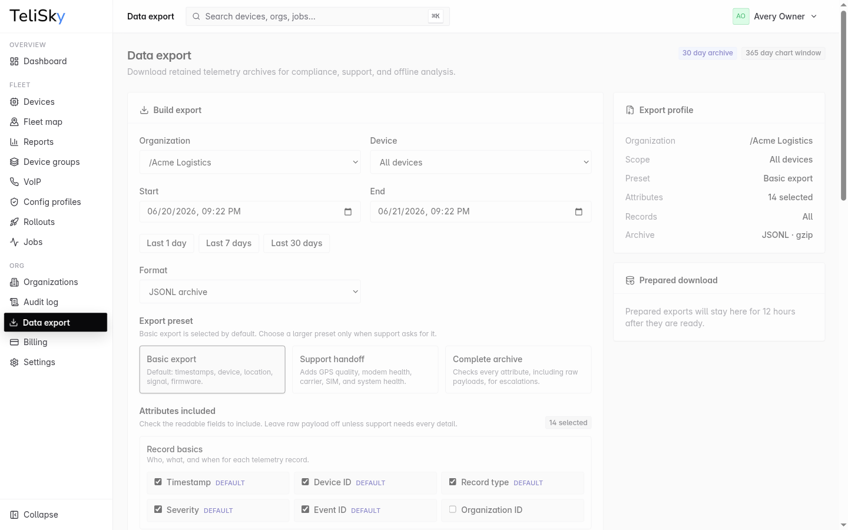
Task: Uncheck the Severity attribute checkbox
Action: [158, 509]
